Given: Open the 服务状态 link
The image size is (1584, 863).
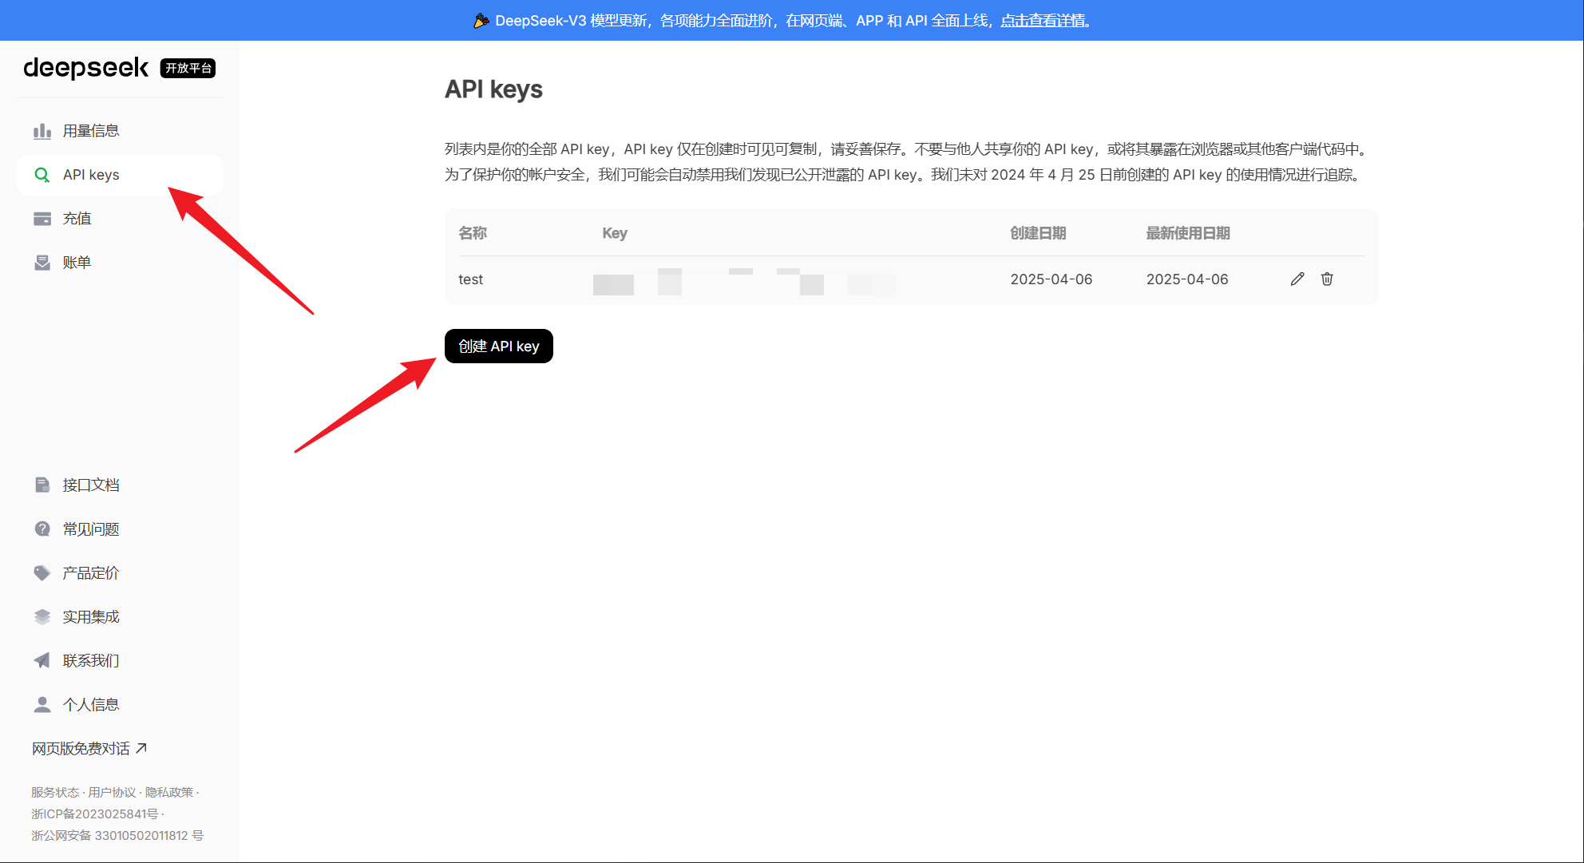Looking at the screenshot, I should [x=55, y=792].
